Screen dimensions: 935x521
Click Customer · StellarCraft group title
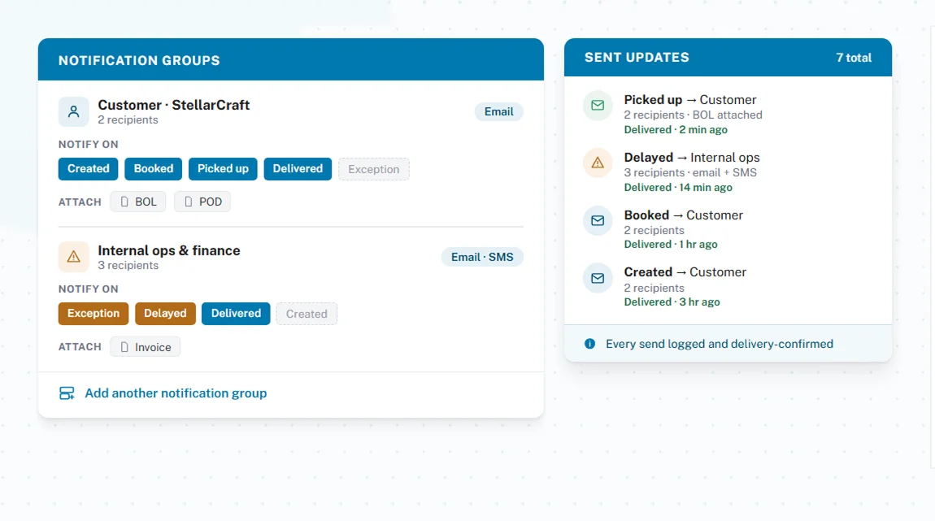click(x=173, y=105)
